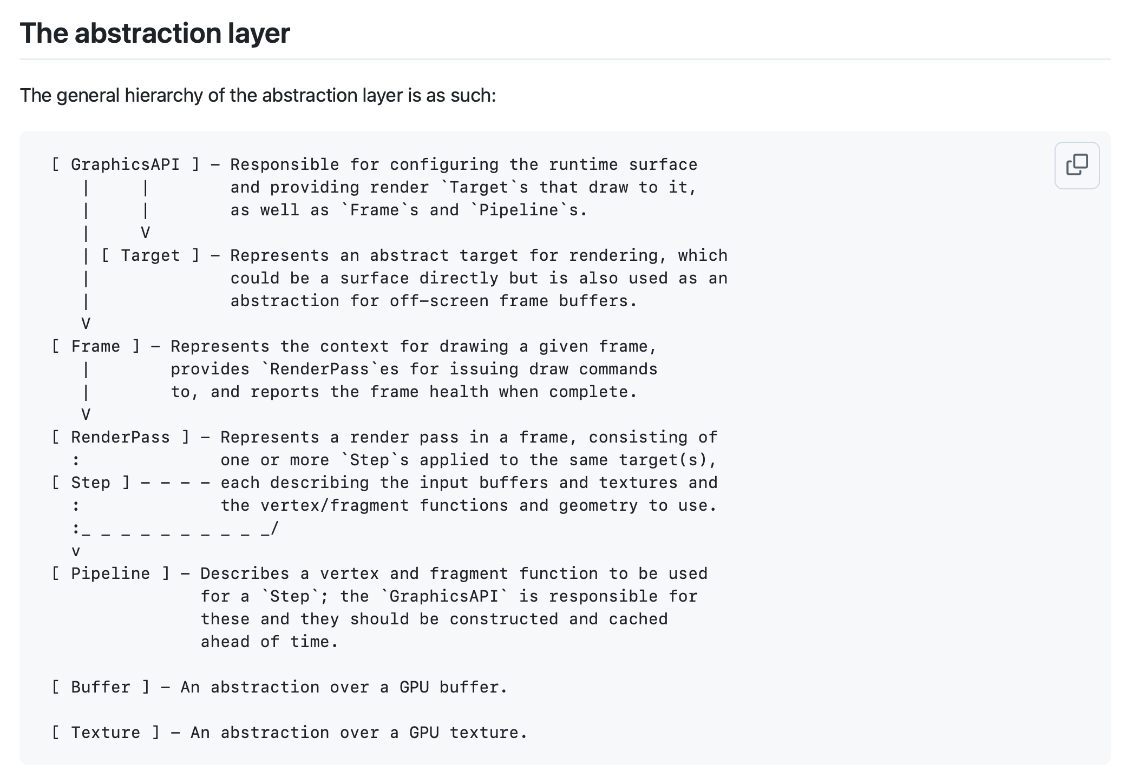The height and width of the screenshot is (778, 1126).
Task: Click the bracketed Pipeline node label
Action: [x=110, y=573]
